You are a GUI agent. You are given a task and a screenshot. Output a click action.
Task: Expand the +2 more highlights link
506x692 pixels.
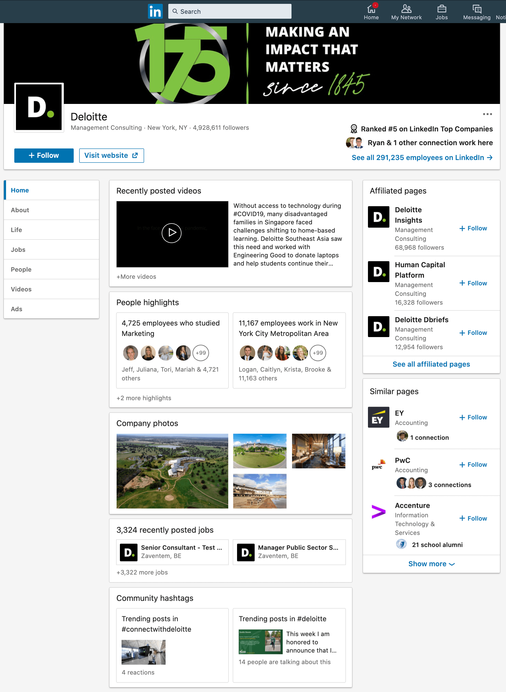click(144, 398)
